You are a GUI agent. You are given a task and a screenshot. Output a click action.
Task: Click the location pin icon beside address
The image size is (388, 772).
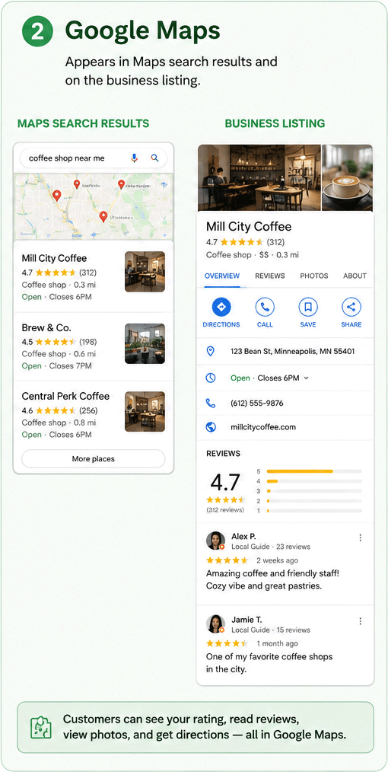[211, 352]
